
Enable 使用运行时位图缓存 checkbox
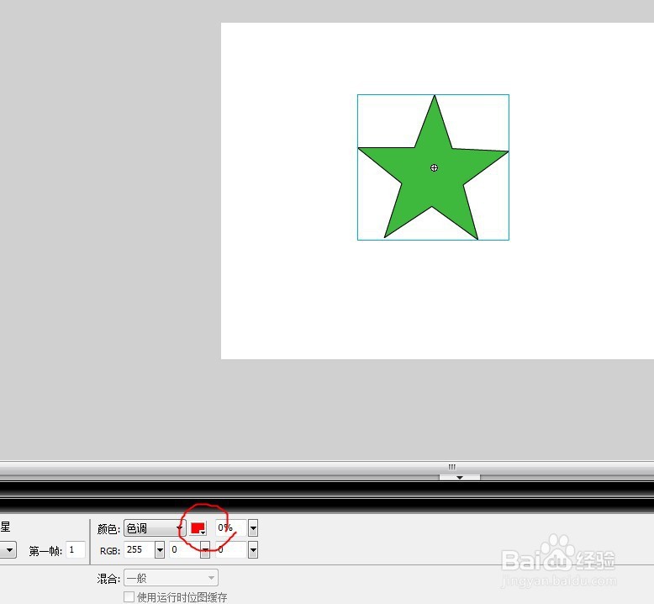point(129,596)
